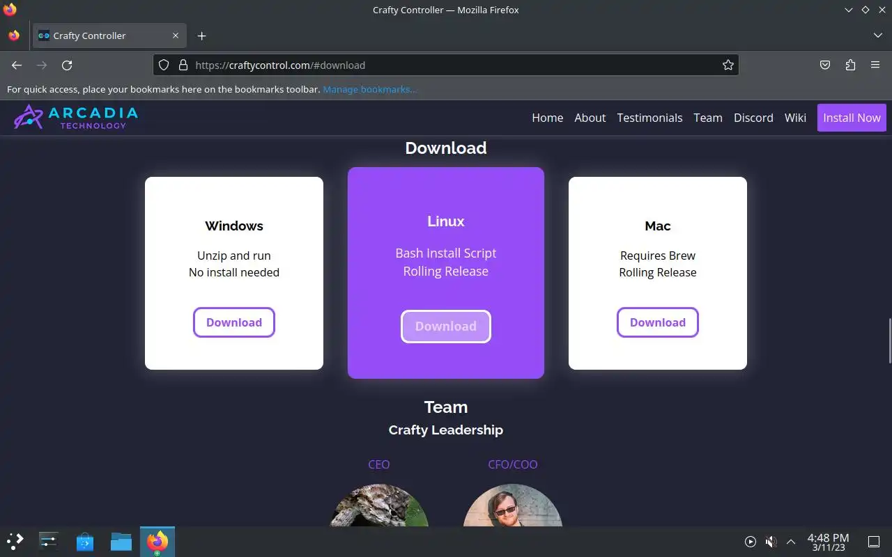Open Testimonials in site navigation
The width and height of the screenshot is (892, 557).
tap(649, 118)
